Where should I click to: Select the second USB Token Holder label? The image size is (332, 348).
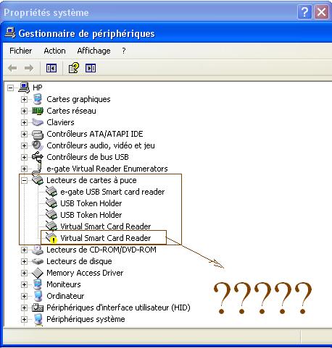coord(91,215)
